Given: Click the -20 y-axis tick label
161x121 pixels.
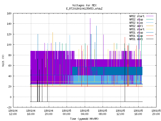Looking at the screenshot, I should point(9,107).
